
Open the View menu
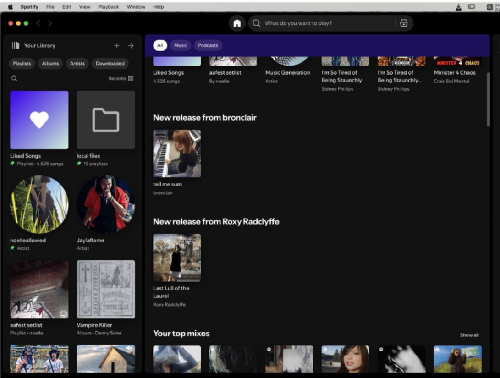[84, 7]
